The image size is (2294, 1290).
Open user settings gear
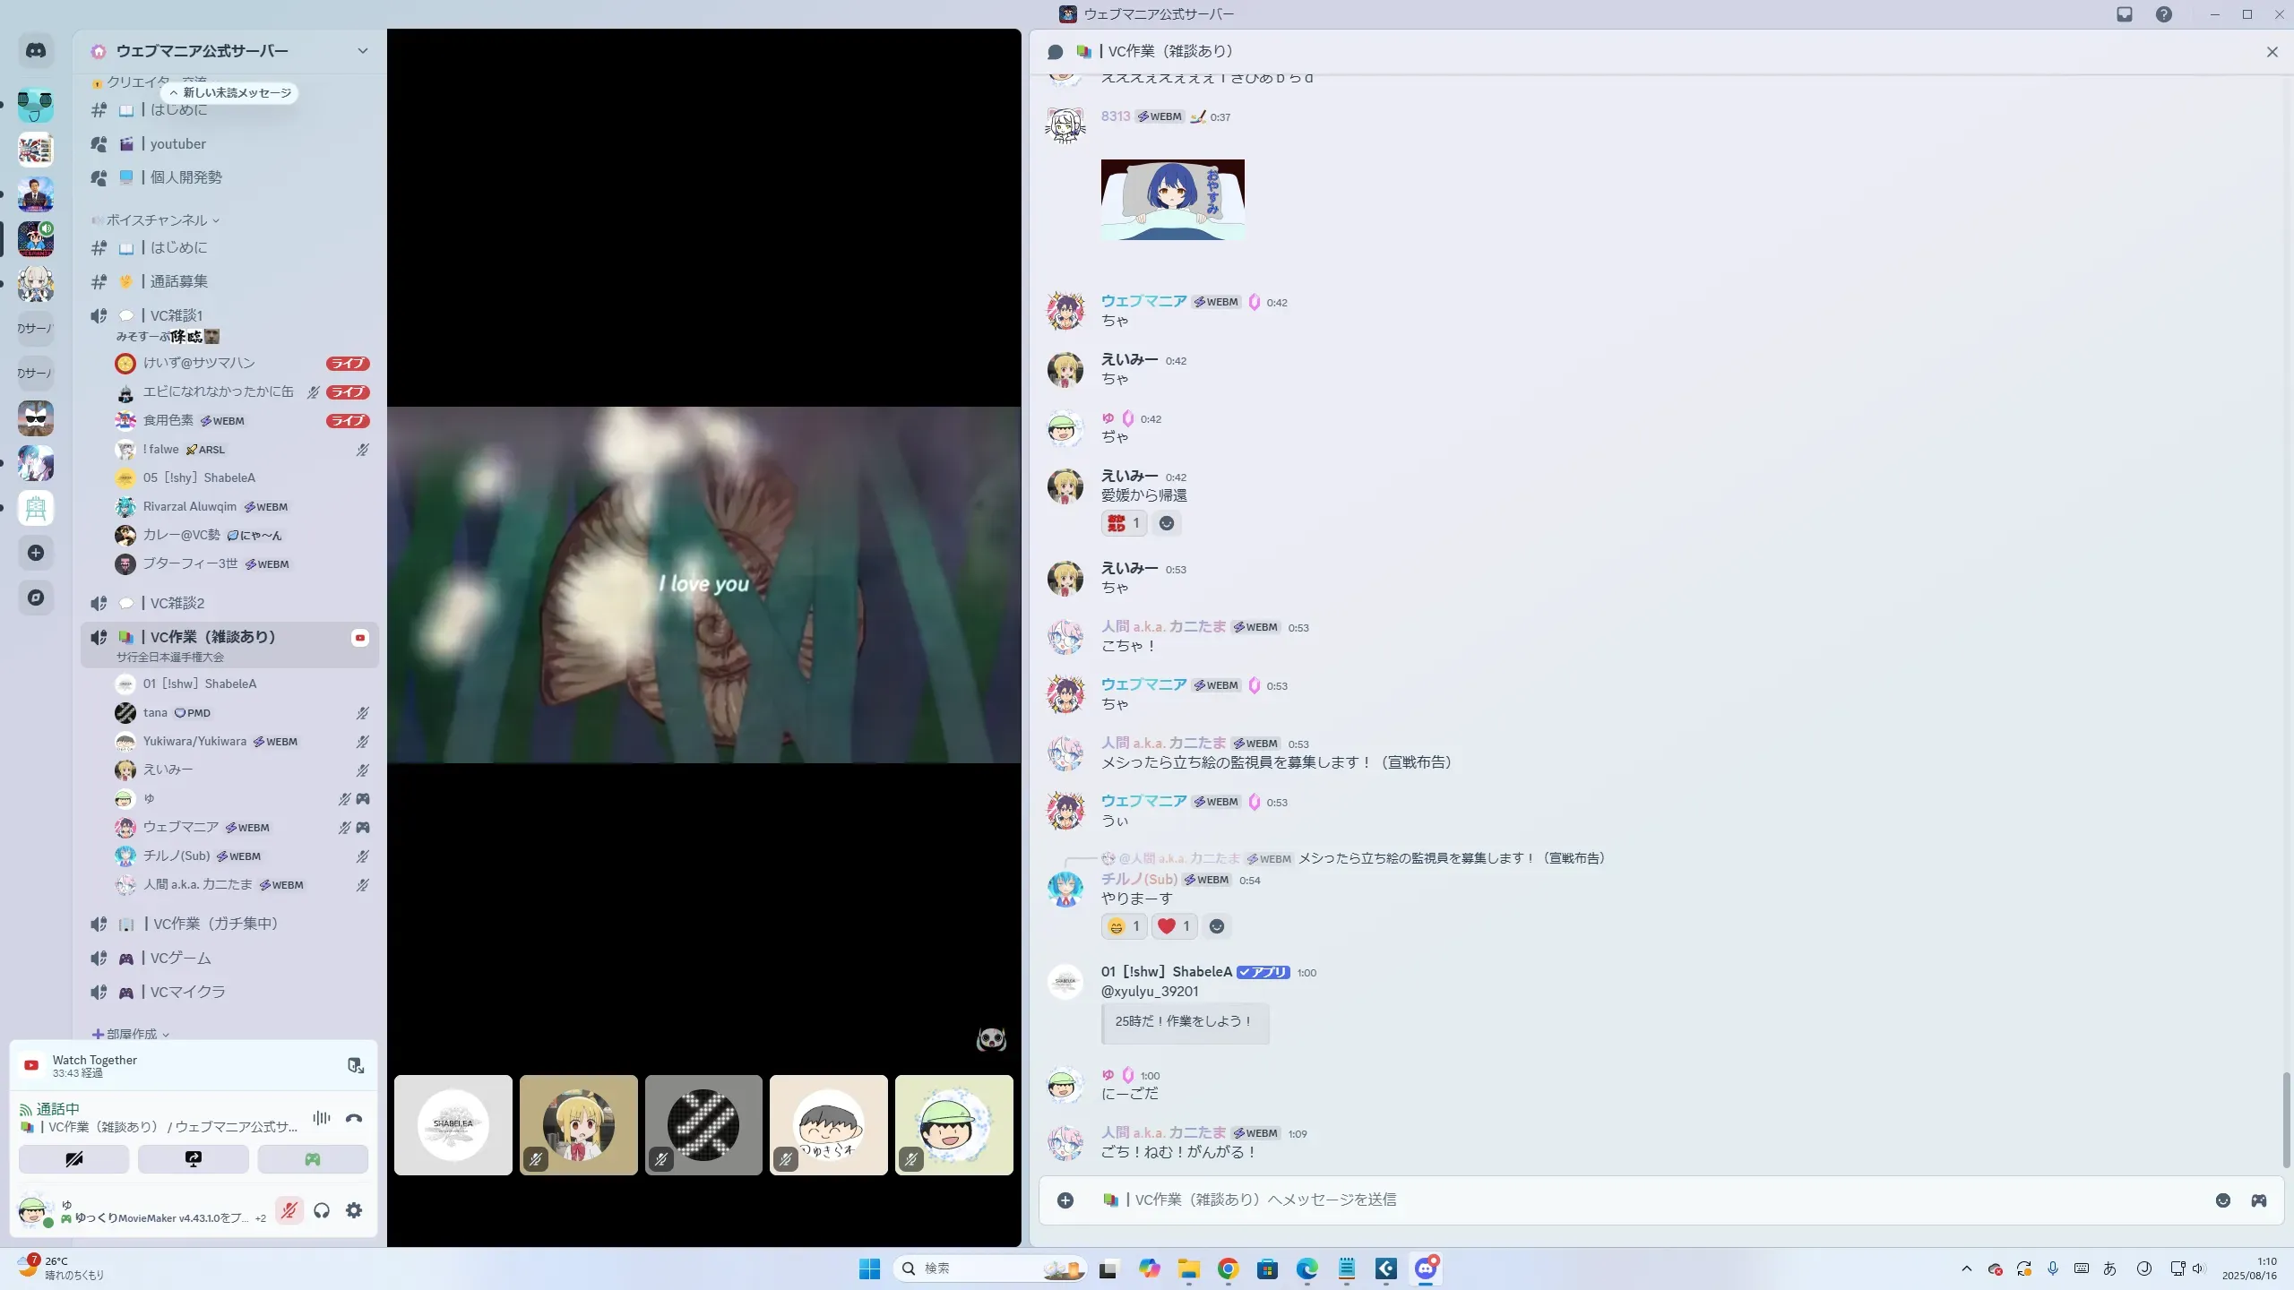[x=354, y=1210]
